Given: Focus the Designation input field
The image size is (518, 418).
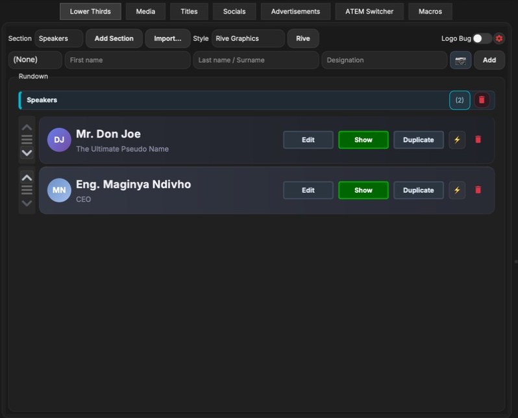Looking at the screenshot, I should (x=384, y=60).
